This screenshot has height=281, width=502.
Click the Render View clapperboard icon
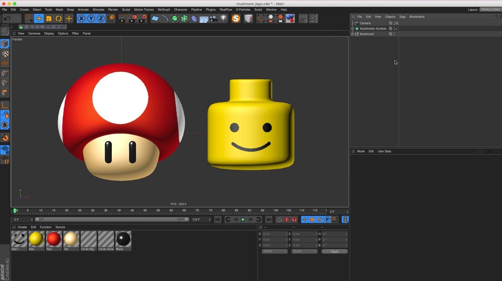122,18
